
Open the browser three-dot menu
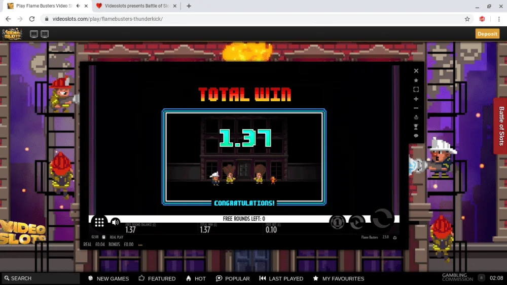[499, 19]
